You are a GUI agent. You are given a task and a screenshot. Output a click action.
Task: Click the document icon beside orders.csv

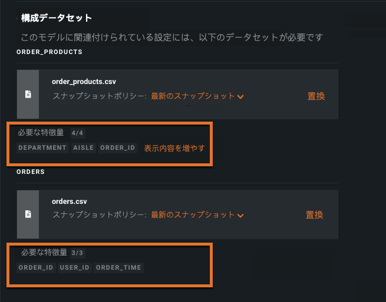tap(28, 214)
